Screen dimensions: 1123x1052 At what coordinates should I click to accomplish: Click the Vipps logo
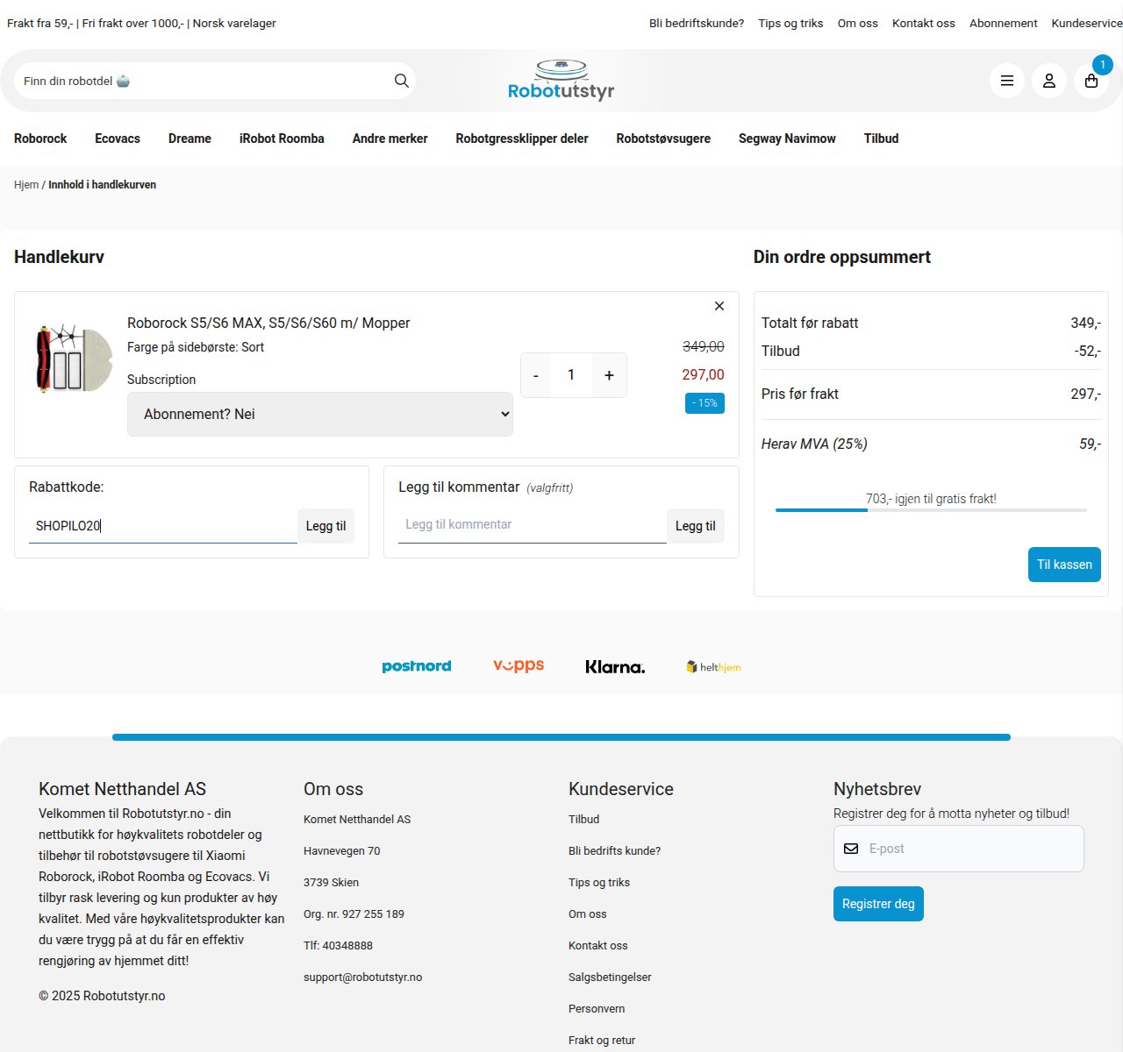pos(519,665)
